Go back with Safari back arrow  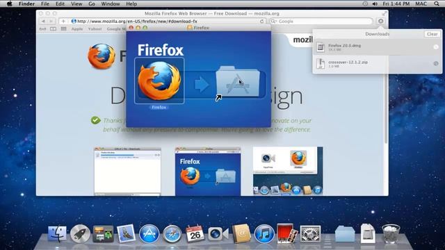pos(43,22)
